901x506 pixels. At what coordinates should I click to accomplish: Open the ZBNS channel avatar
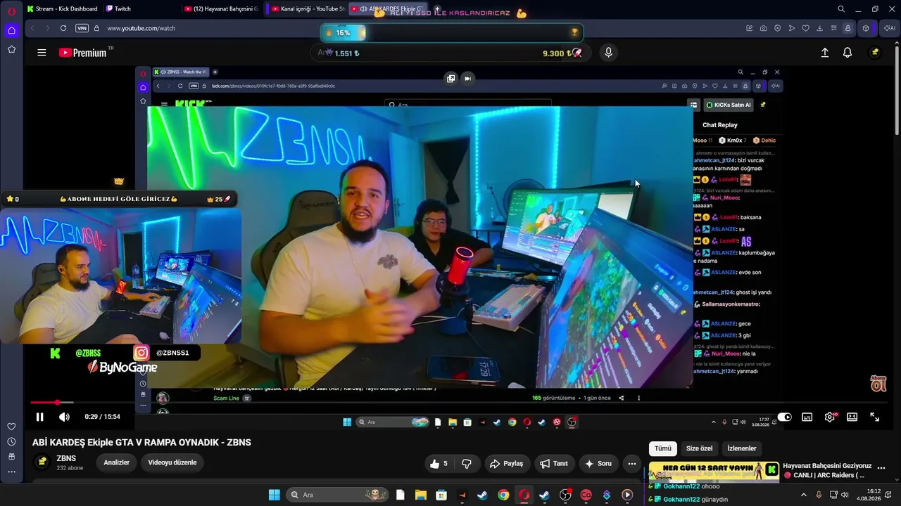(x=42, y=462)
